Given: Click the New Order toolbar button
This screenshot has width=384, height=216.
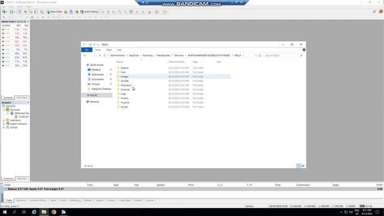Looking at the screenshot, I should [55, 12].
